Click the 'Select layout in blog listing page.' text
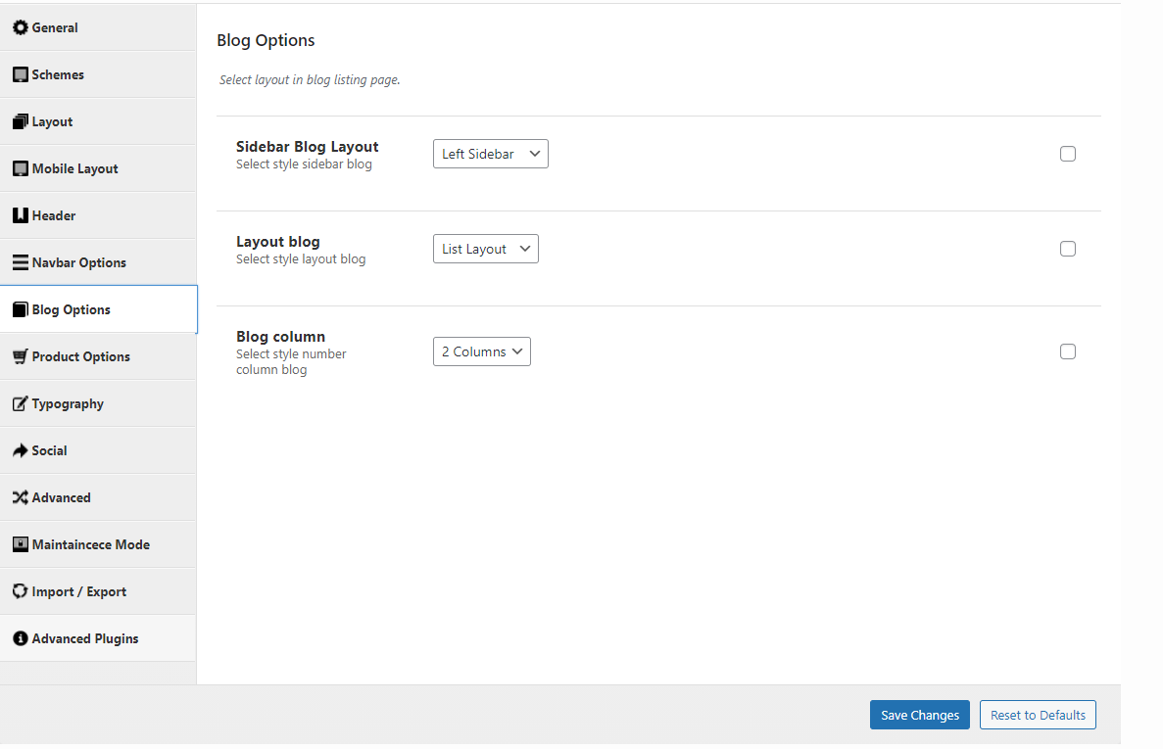This screenshot has width=1163, height=749. point(310,80)
